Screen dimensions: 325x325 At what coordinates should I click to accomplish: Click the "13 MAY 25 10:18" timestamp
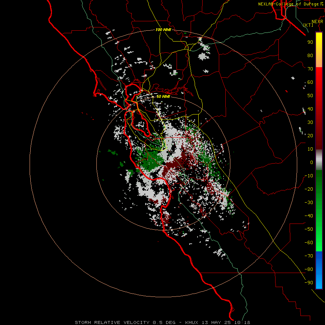click(226, 322)
